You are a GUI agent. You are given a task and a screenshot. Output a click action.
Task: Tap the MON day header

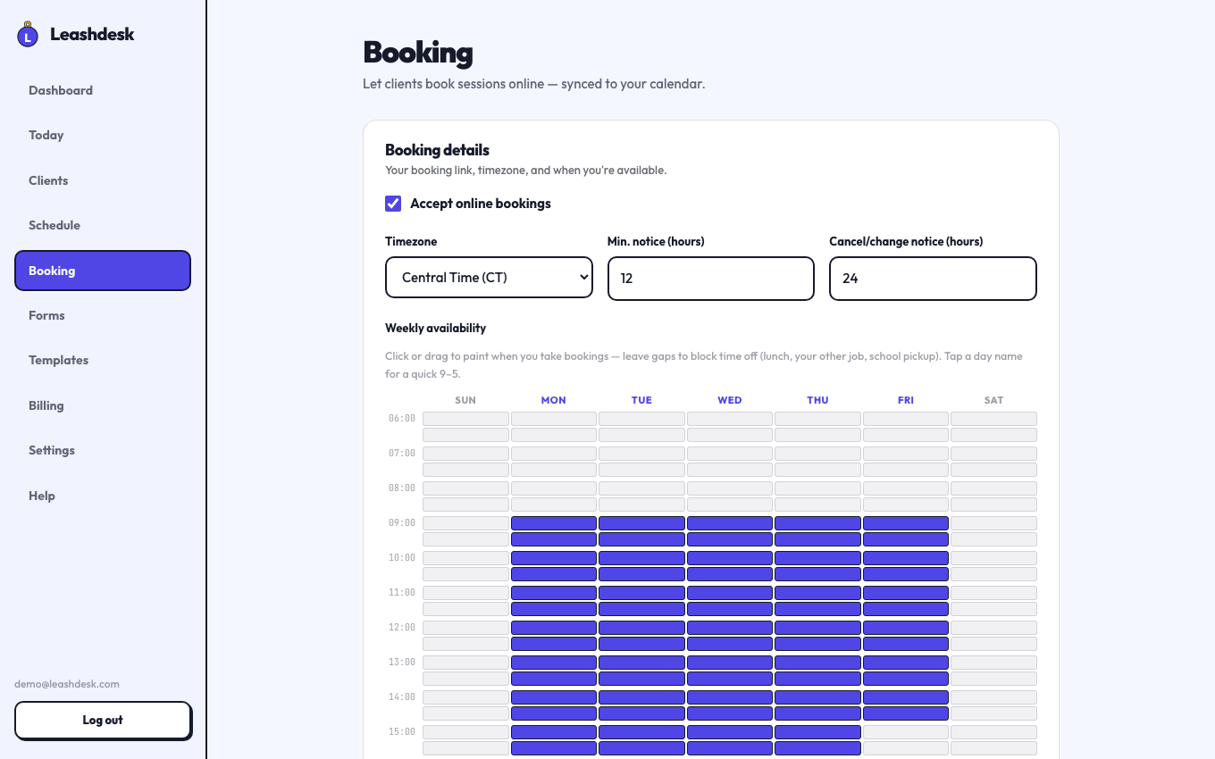coord(554,400)
